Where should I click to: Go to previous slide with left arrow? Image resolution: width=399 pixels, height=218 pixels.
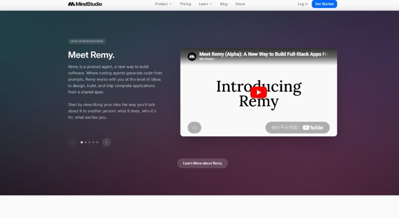pyautogui.click(x=72, y=142)
